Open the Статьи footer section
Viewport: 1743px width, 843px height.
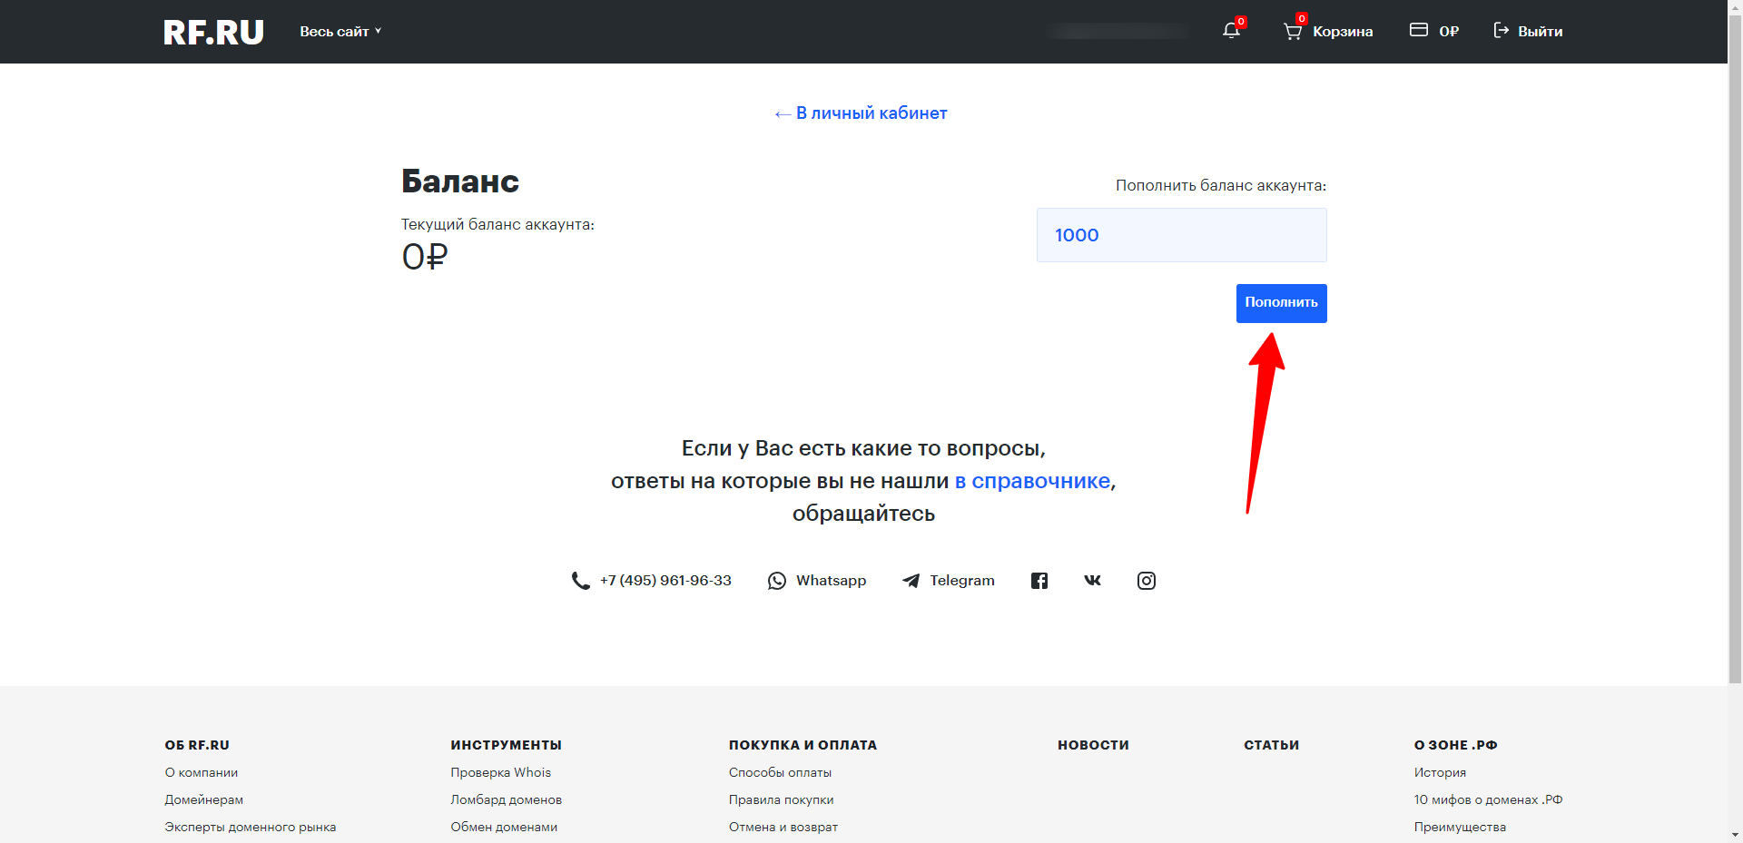tap(1271, 745)
